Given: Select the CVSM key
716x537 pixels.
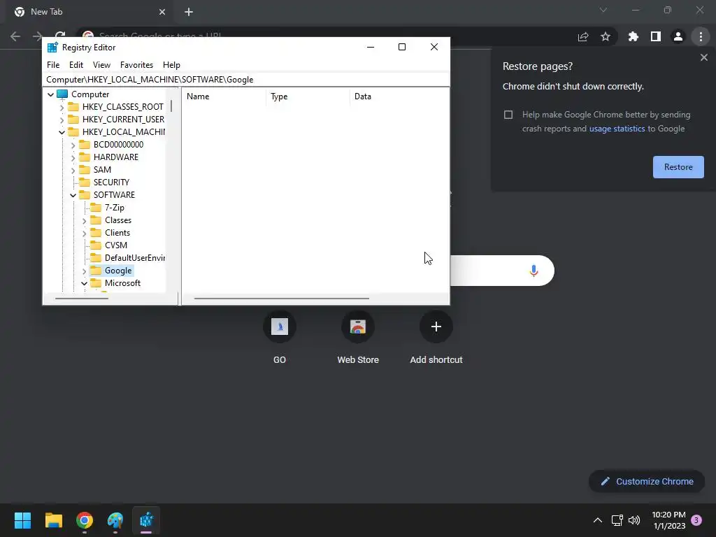Looking at the screenshot, I should pyautogui.click(x=115, y=245).
